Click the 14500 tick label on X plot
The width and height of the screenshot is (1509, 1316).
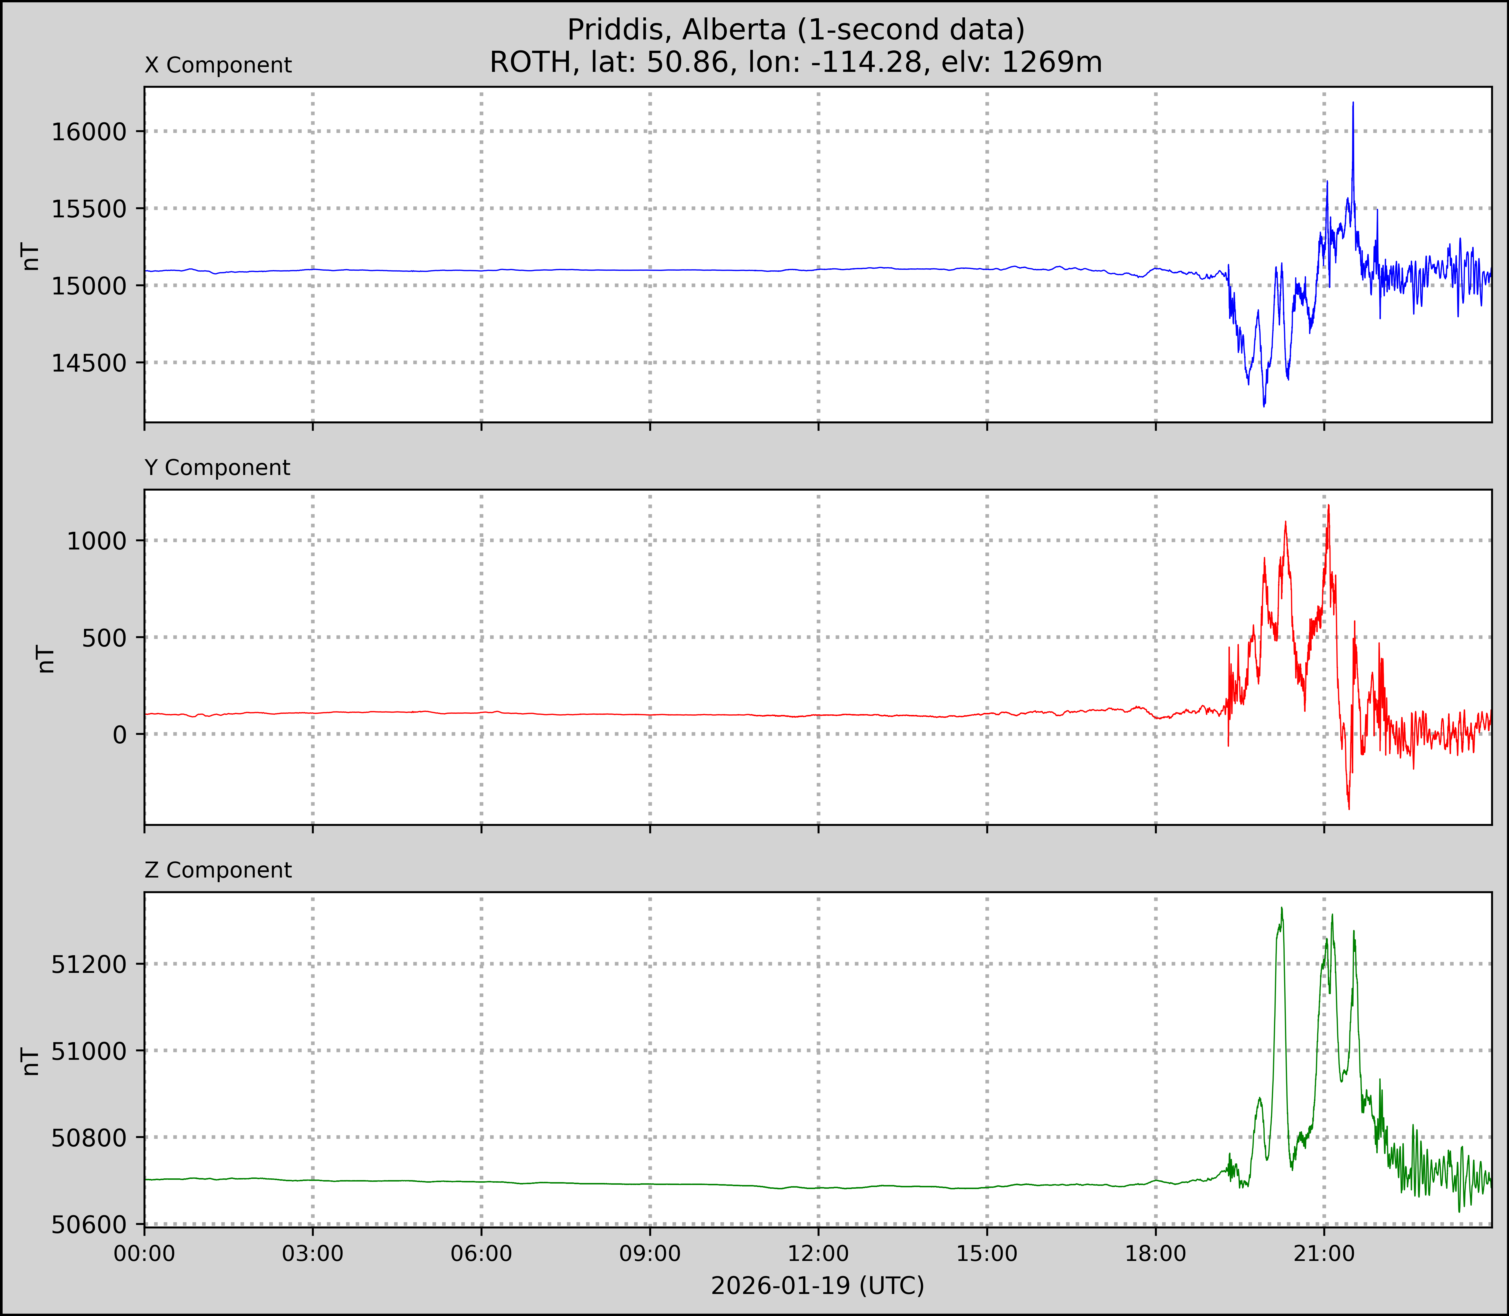click(89, 363)
